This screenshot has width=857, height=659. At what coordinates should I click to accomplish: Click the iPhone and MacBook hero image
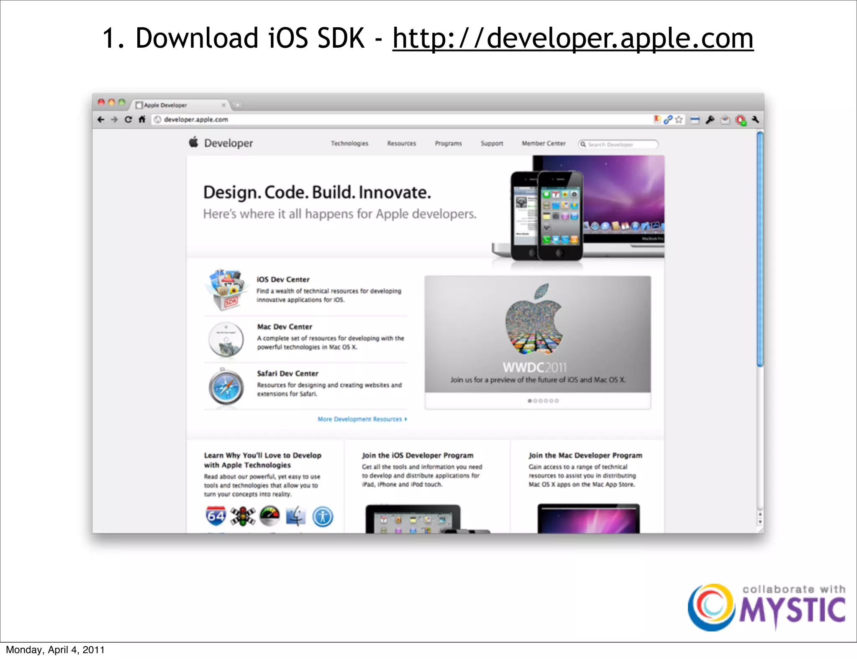click(578, 208)
